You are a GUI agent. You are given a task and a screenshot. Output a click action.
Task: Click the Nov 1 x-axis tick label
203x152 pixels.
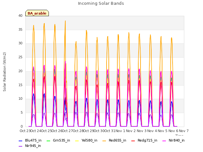pos(120,131)
